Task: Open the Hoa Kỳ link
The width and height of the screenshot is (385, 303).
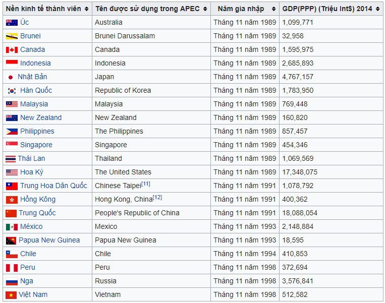Action: (x=32, y=172)
